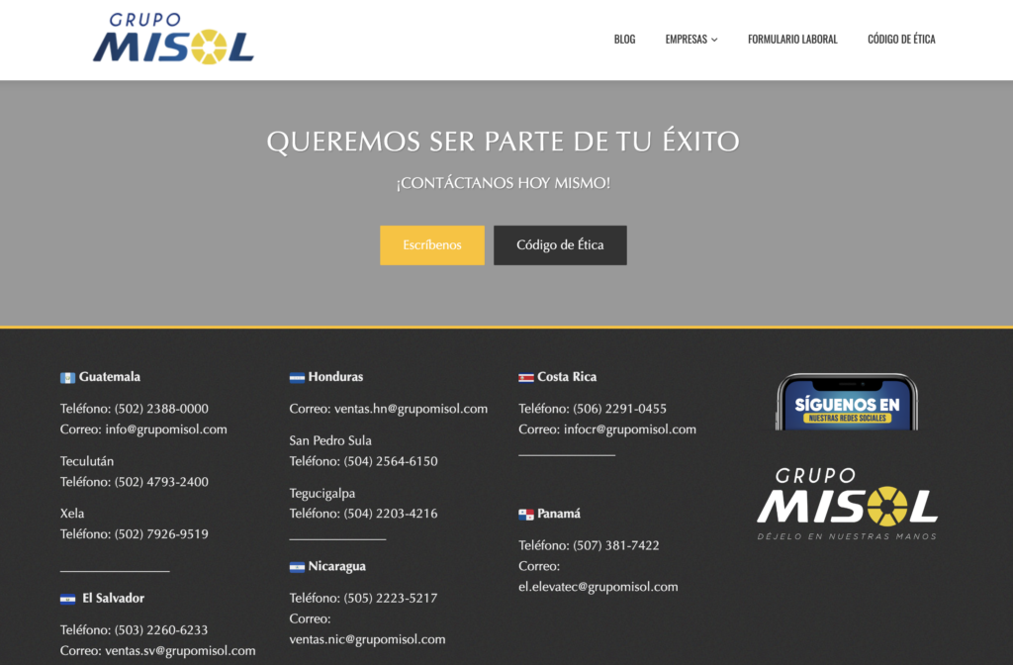Open the Blog menu item
This screenshot has width=1013, height=665.
624,40
